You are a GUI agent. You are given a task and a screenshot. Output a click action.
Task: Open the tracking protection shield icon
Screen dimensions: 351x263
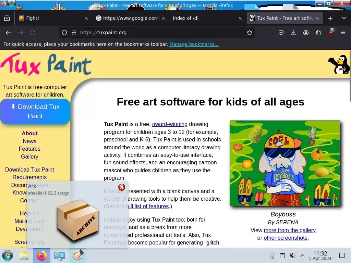64,33
